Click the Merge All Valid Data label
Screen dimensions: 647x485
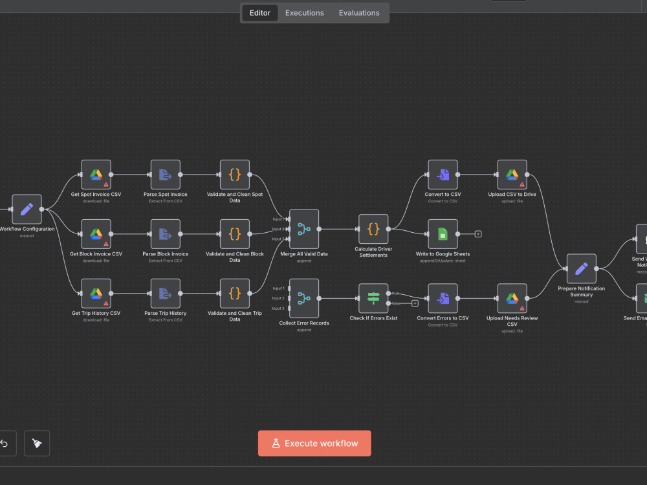click(304, 254)
